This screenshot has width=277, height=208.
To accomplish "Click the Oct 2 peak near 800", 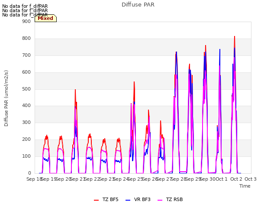I will click(235, 36).
